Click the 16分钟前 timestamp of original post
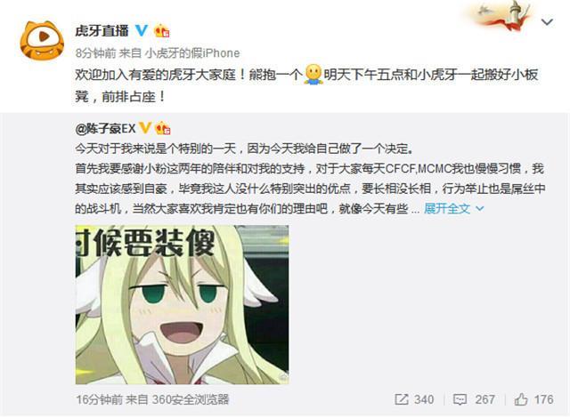 (99, 399)
